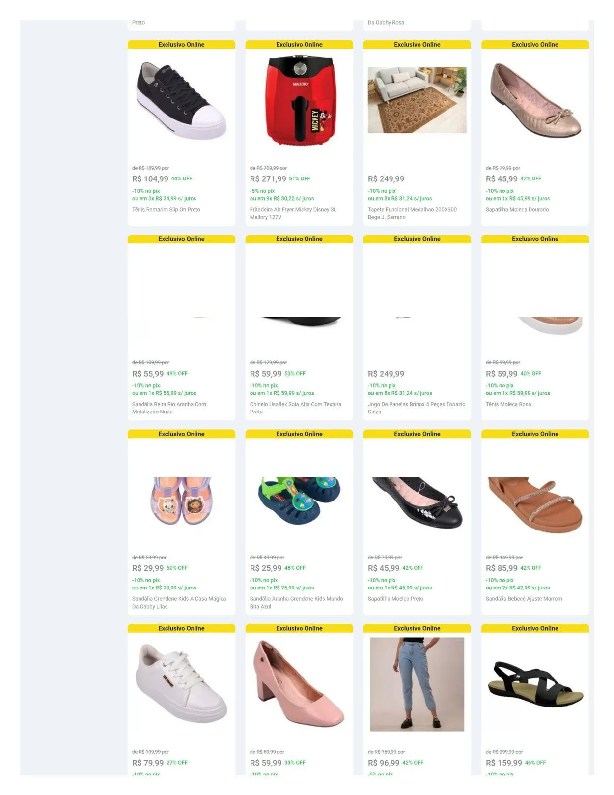Screen dimensions: 614x795
Task: Open Tênis Ramarim Slip On Preto link
Action: click(166, 210)
